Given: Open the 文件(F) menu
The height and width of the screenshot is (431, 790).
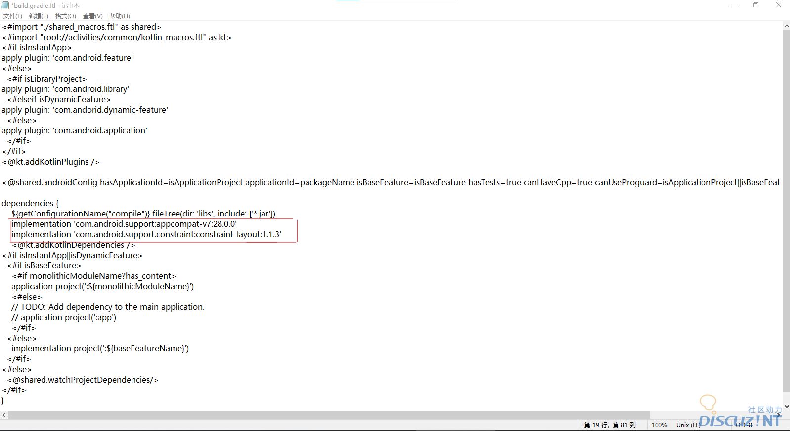Looking at the screenshot, I should click(x=12, y=16).
